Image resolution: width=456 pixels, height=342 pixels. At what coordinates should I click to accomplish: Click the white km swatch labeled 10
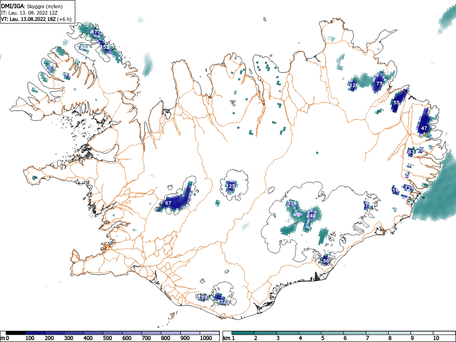point(444,333)
